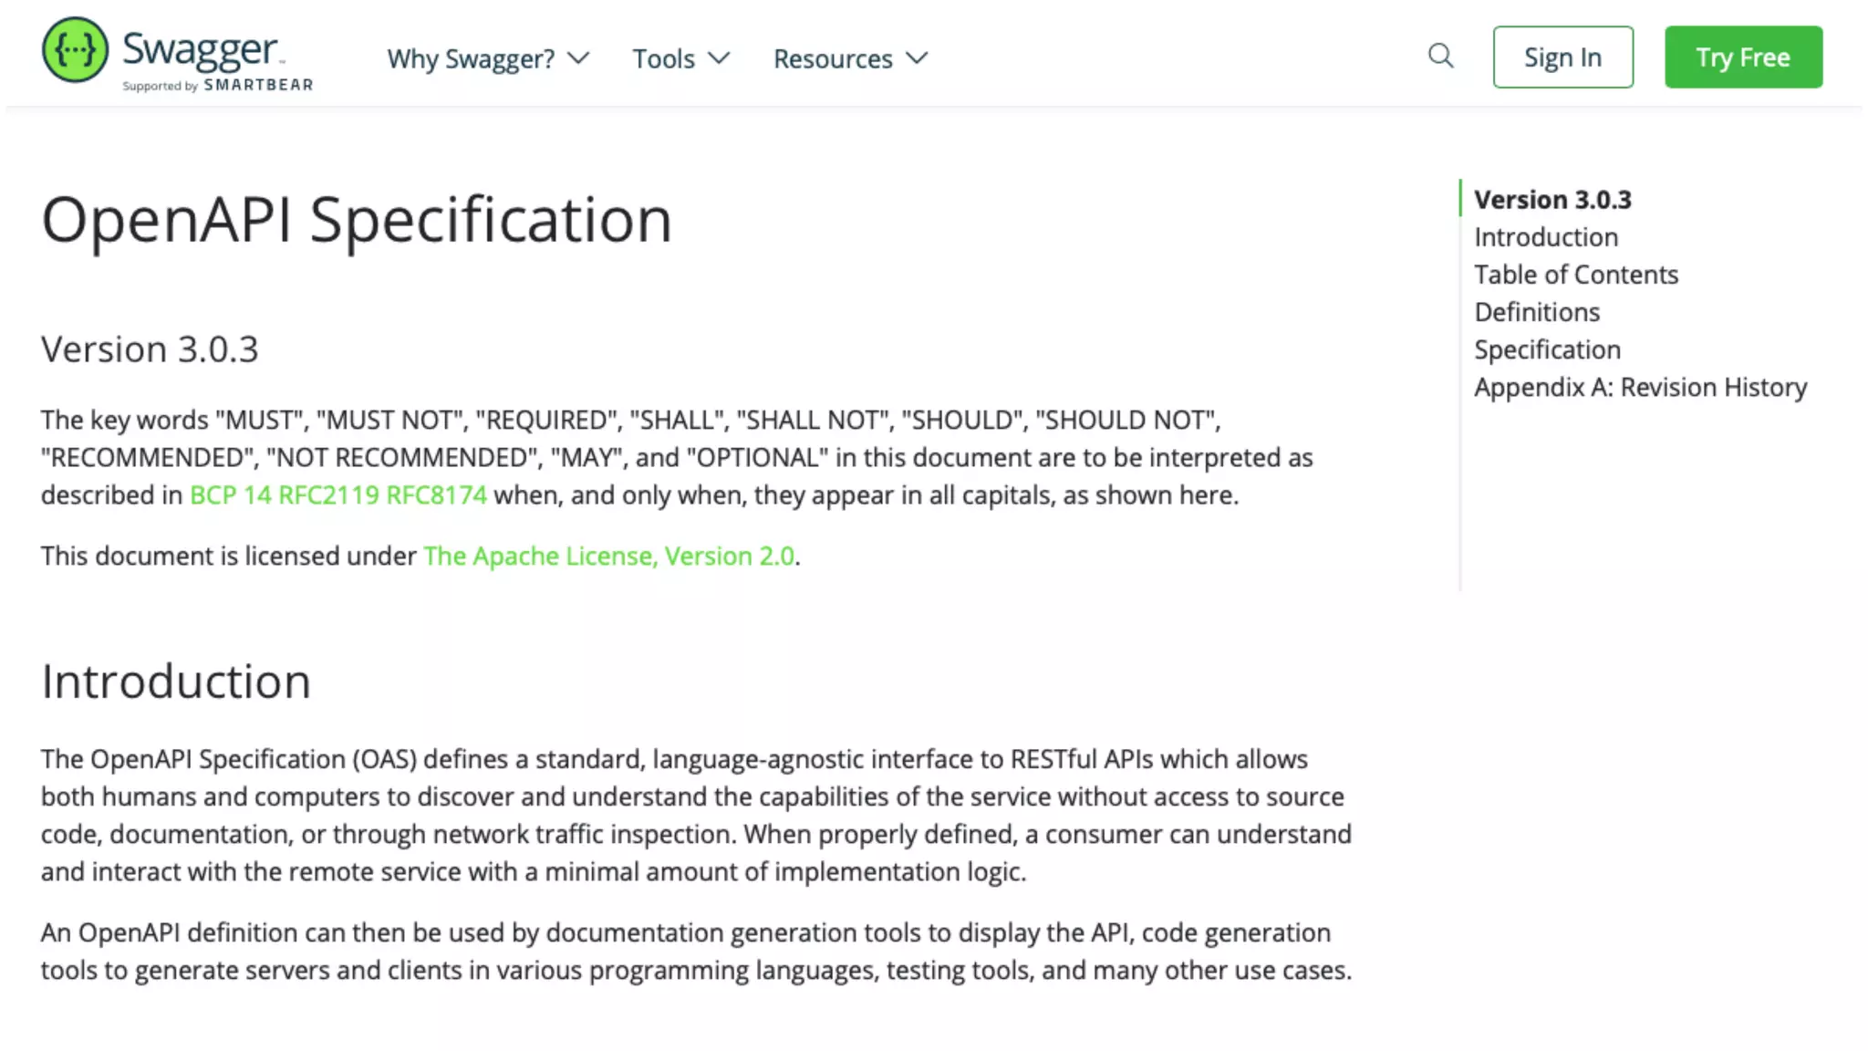Go to Introduction in the sidebar

(x=1546, y=237)
